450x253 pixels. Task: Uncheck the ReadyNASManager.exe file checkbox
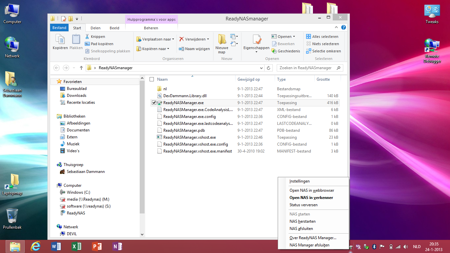(154, 103)
